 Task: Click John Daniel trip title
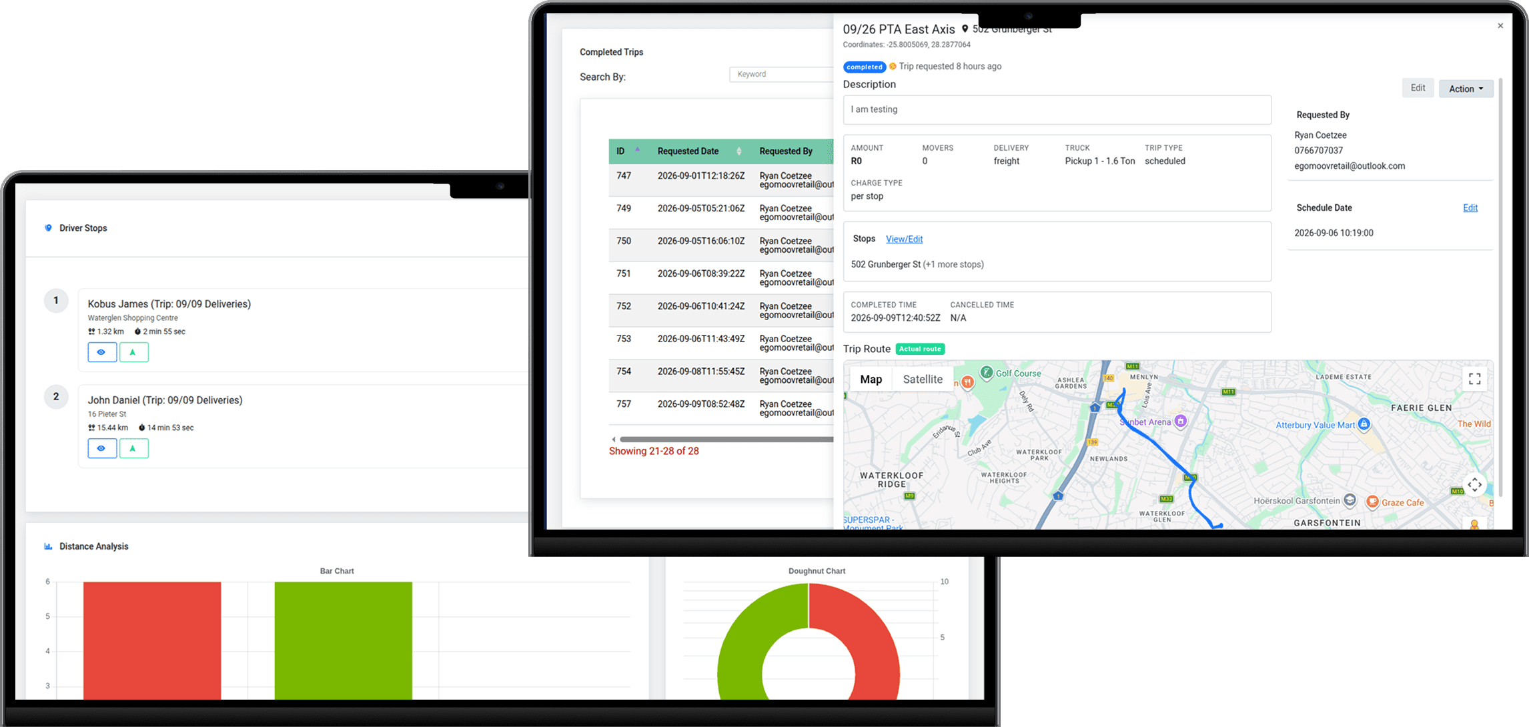click(165, 400)
